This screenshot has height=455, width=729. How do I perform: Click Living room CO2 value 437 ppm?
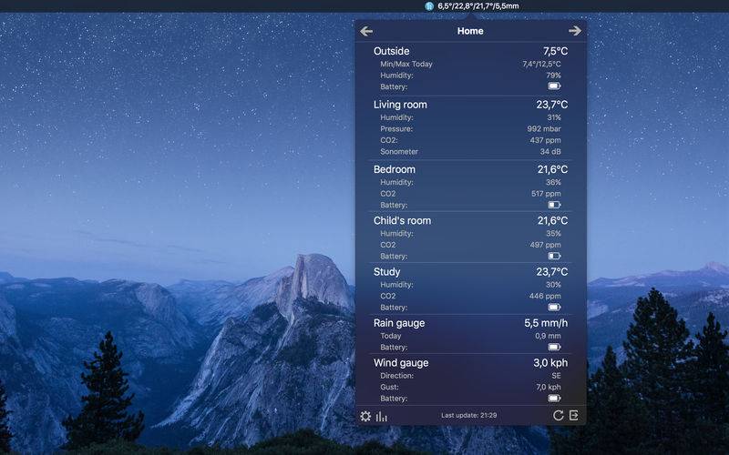pyautogui.click(x=545, y=140)
